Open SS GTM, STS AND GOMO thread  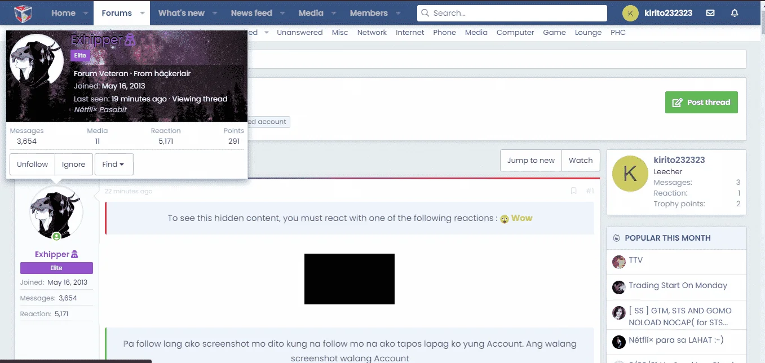[680, 317]
